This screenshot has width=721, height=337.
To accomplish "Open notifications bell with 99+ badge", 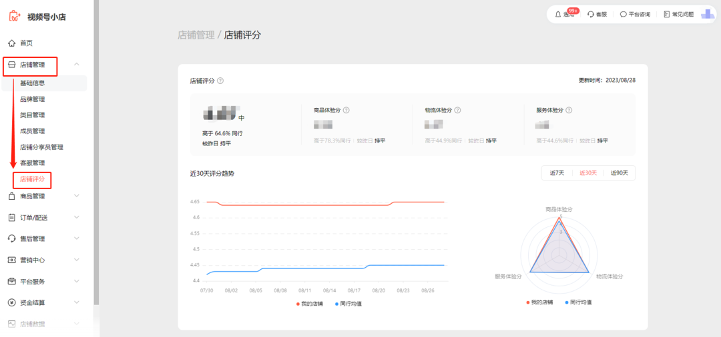I will point(557,14).
